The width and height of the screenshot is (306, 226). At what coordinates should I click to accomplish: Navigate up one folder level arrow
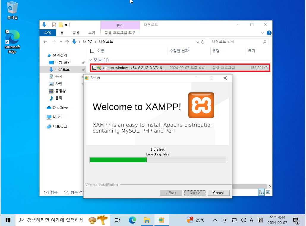[67, 42]
